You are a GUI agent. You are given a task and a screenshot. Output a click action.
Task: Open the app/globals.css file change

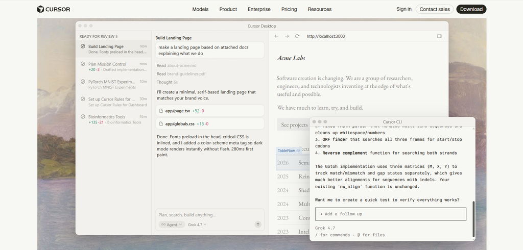[x=210, y=123]
